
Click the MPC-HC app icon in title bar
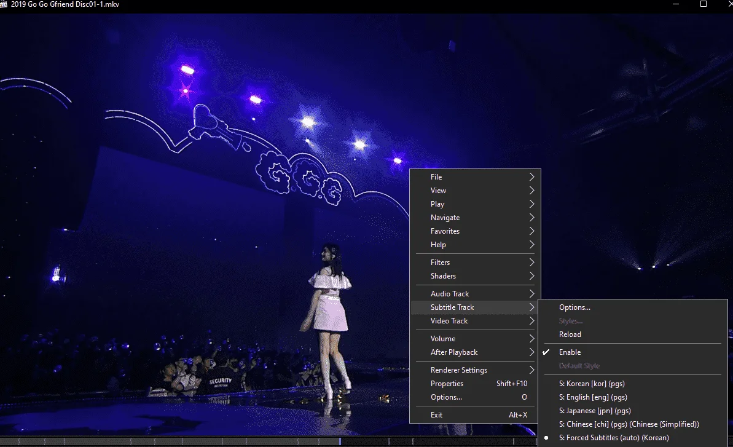(3, 4)
